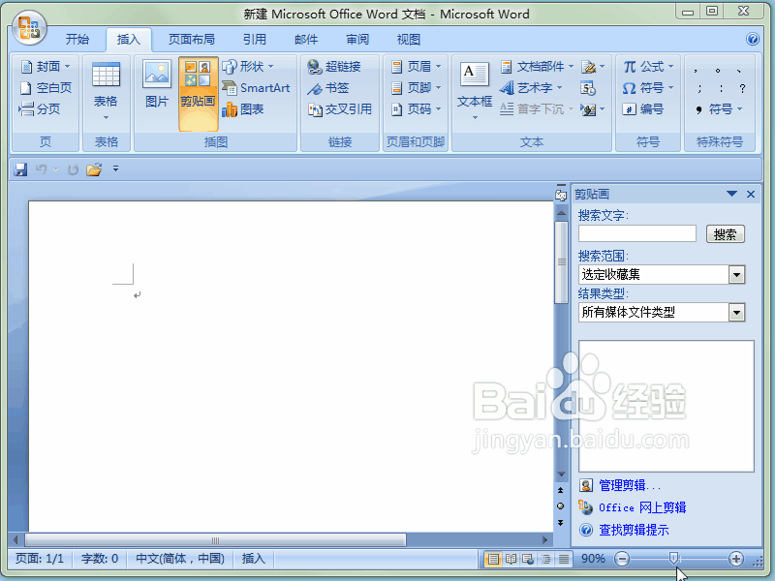Open the Header (页眉) dropdown
The width and height of the screenshot is (775, 581).
416,66
